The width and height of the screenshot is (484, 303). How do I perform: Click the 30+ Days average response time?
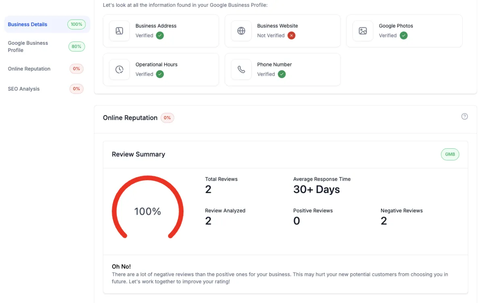317,189
